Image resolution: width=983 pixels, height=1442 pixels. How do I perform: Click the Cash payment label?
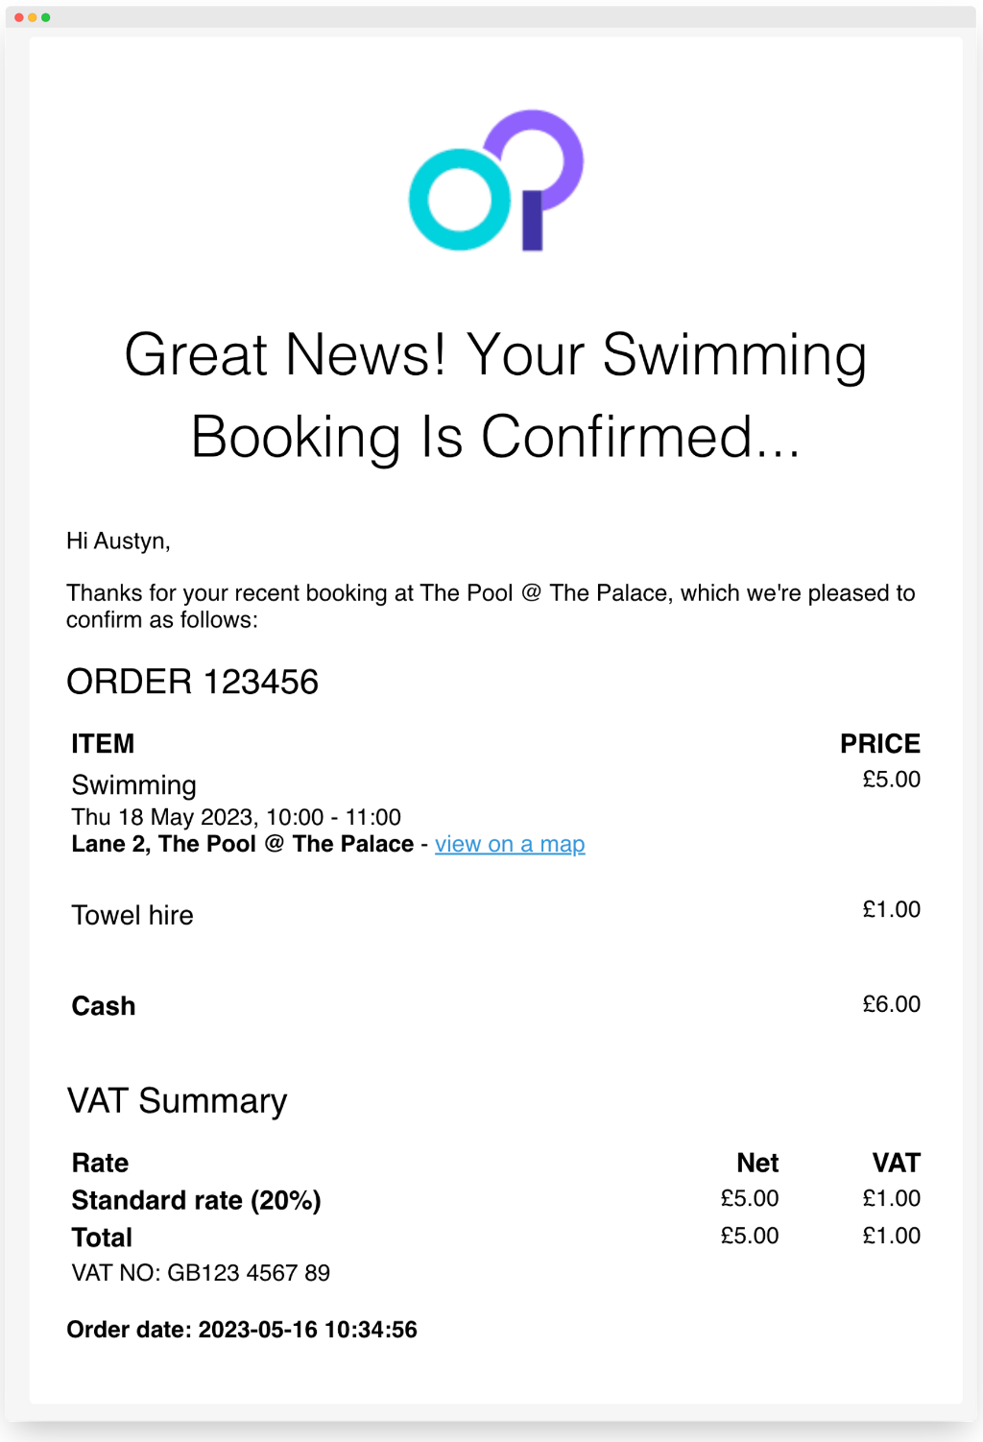[104, 1006]
